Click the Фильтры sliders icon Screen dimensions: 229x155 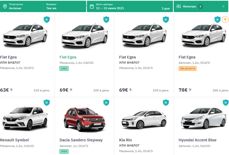(178, 6)
